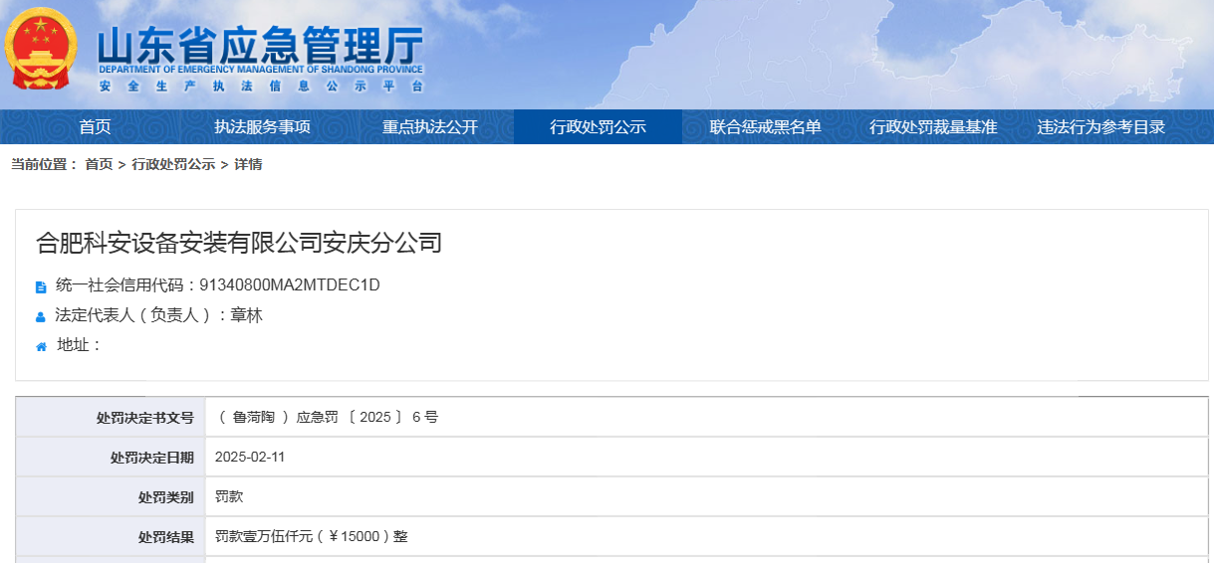The height and width of the screenshot is (563, 1214).
Task: Click the 行政处罚公示 breadcrumb link
Action: (x=173, y=165)
